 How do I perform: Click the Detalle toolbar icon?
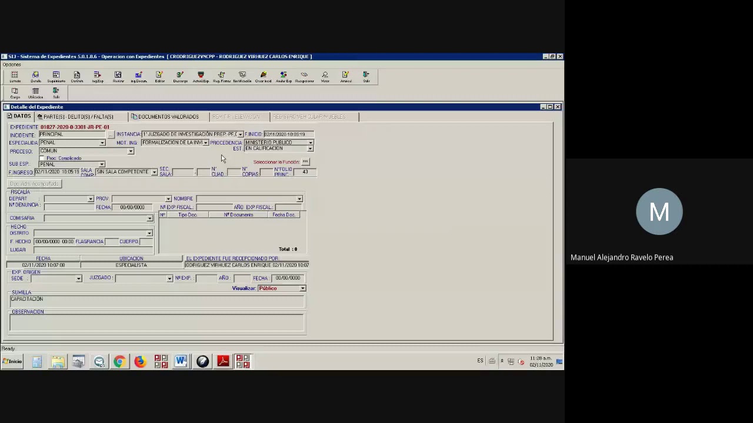[35, 77]
